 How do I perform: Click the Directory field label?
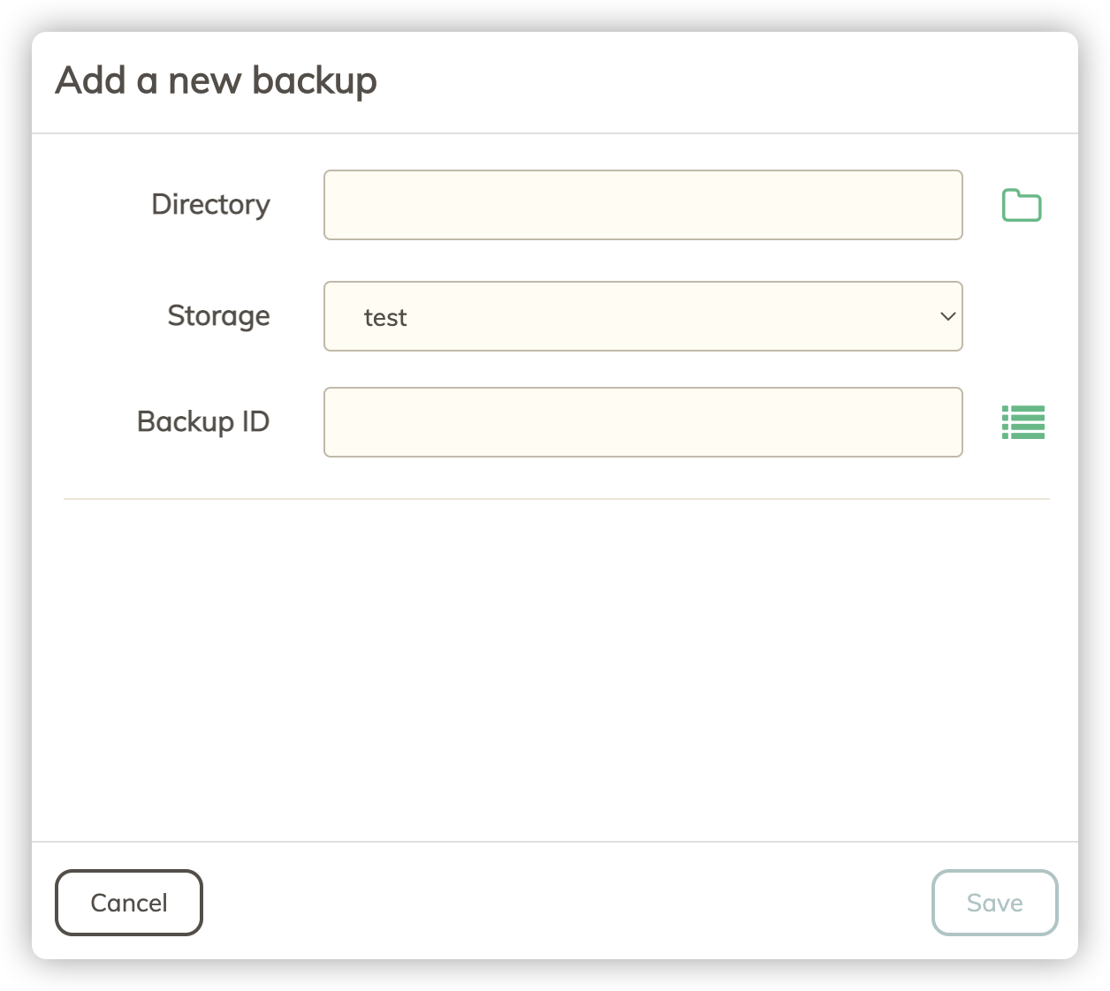[x=210, y=205]
